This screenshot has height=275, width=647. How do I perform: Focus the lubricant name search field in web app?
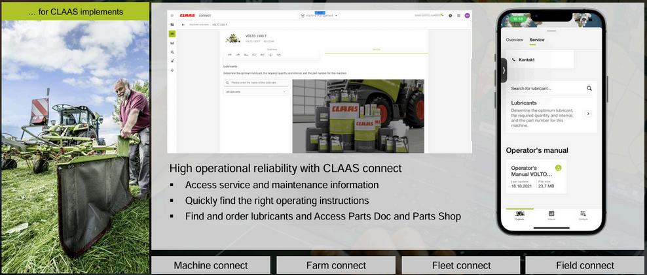click(x=256, y=83)
